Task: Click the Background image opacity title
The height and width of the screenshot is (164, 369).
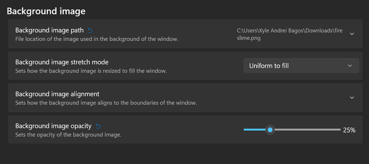Action: point(53,126)
